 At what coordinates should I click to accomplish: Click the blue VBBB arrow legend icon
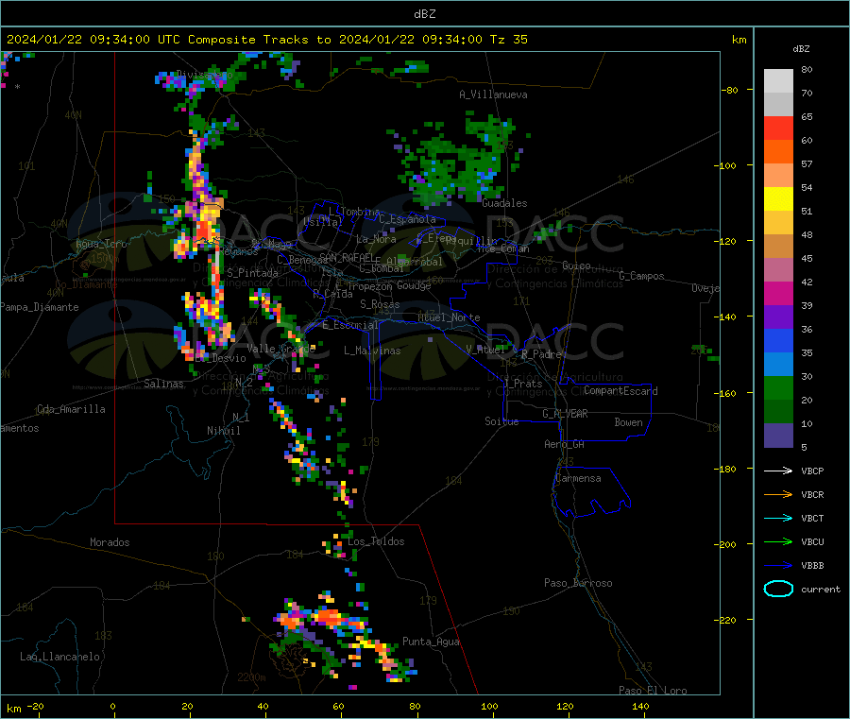tap(778, 566)
